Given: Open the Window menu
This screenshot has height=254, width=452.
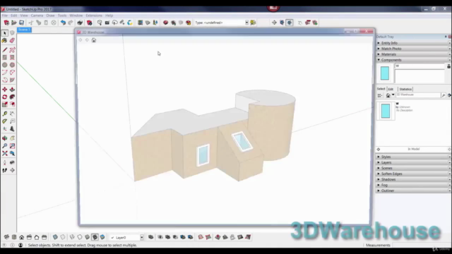Looking at the screenshot, I should (x=76, y=16).
